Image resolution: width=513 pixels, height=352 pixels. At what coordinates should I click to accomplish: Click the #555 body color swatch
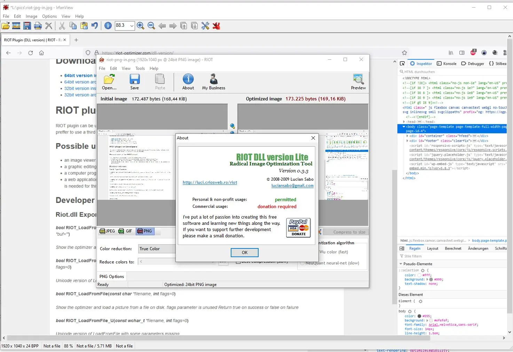419,316
